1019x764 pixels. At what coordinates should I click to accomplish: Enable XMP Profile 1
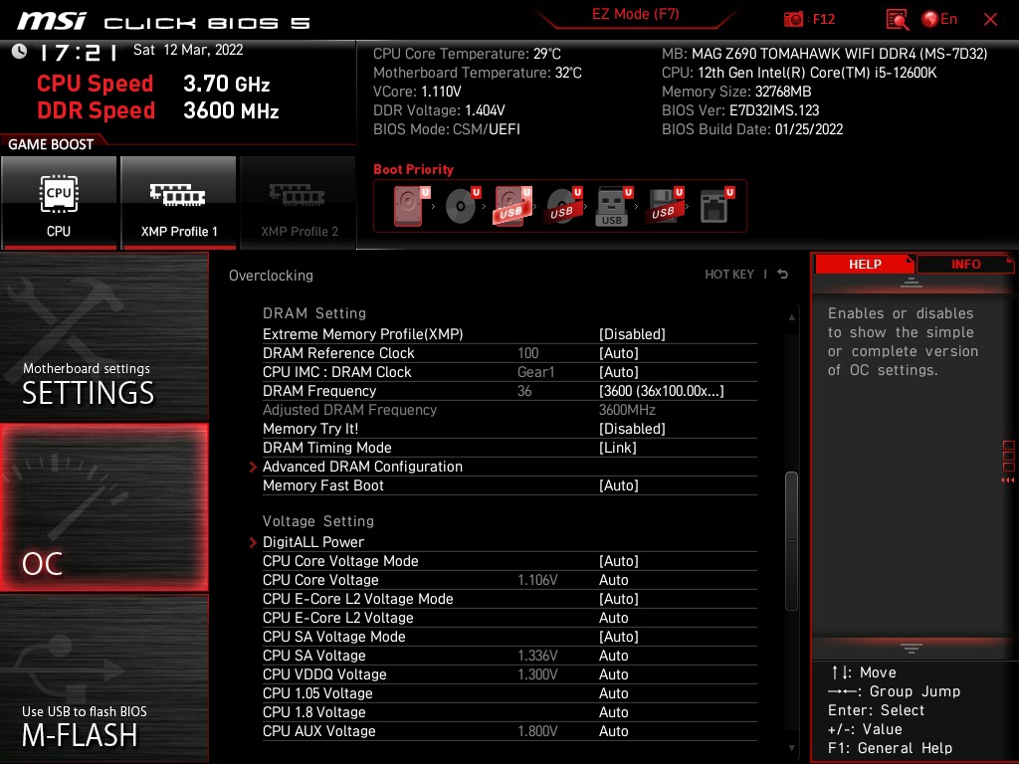click(179, 202)
